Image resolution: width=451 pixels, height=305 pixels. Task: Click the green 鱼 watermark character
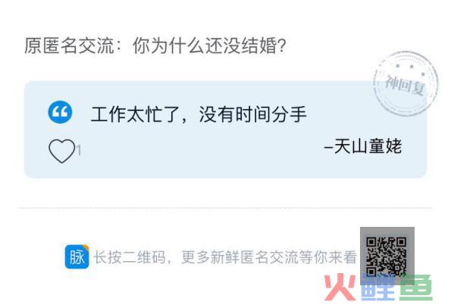point(416,288)
